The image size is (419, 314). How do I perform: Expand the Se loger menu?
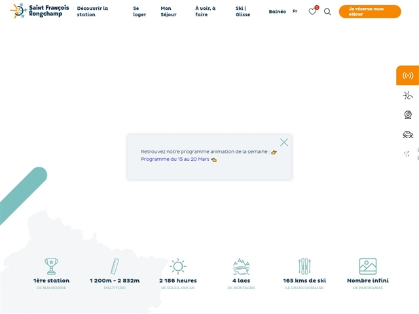[139, 12]
